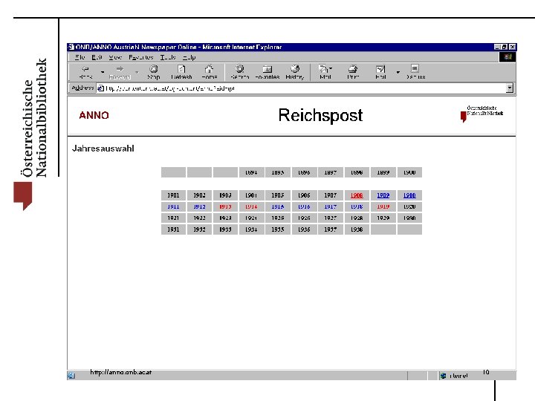Expand the Edit button dropdown arrow
The height and width of the screenshot is (401, 535).
coord(398,72)
